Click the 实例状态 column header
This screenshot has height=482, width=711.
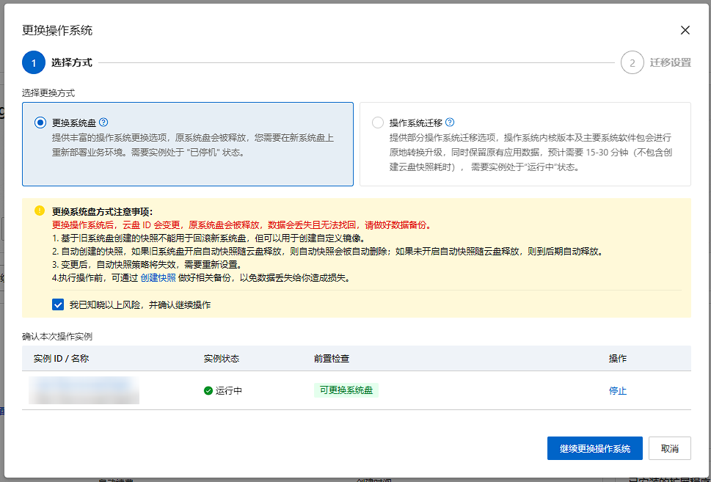[x=222, y=359]
